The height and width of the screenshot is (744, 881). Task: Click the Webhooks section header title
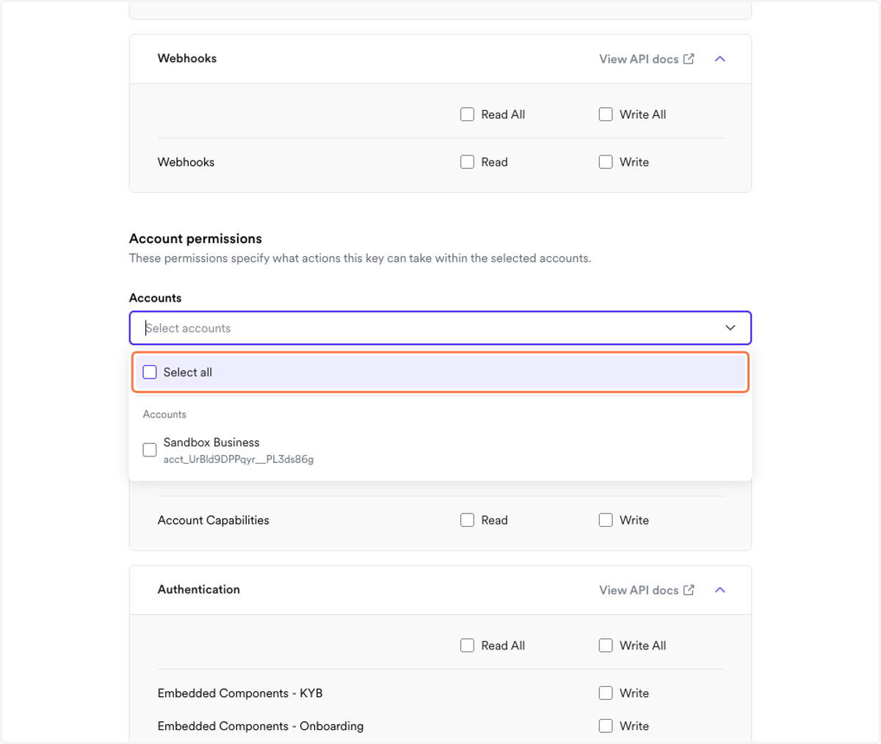tap(187, 59)
